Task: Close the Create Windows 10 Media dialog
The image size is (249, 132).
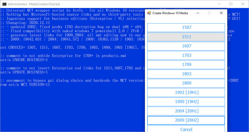Action: point(221,13)
